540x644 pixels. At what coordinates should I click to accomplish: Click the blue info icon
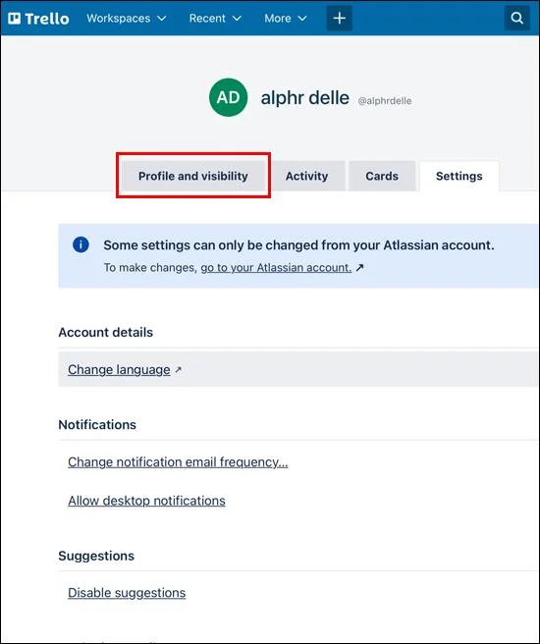[81, 244]
